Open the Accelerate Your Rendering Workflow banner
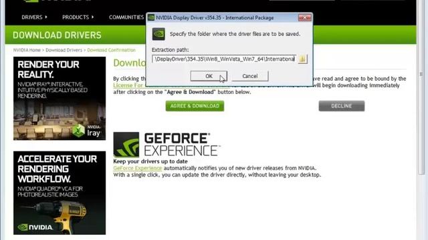This screenshot has width=428, height=240. point(60,193)
